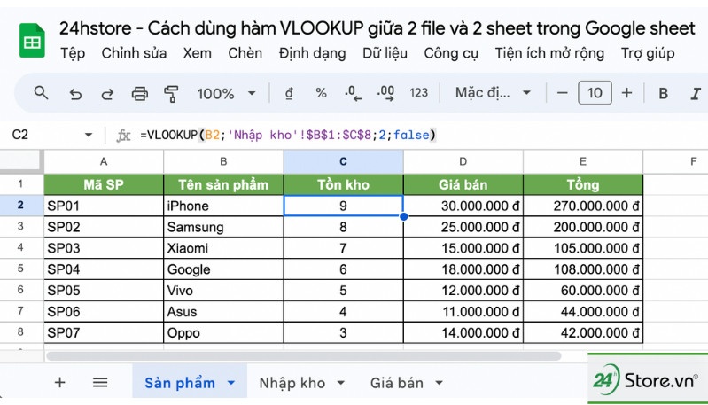Click the search menus magnifier icon
The height and width of the screenshot is (405, 708).
click(x=41, y=93)
